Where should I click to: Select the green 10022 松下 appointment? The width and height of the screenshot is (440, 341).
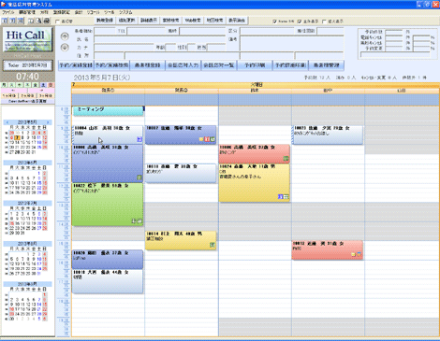(108, 205)
